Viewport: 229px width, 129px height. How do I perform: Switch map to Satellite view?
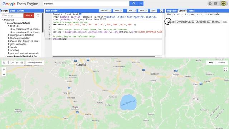221,63
